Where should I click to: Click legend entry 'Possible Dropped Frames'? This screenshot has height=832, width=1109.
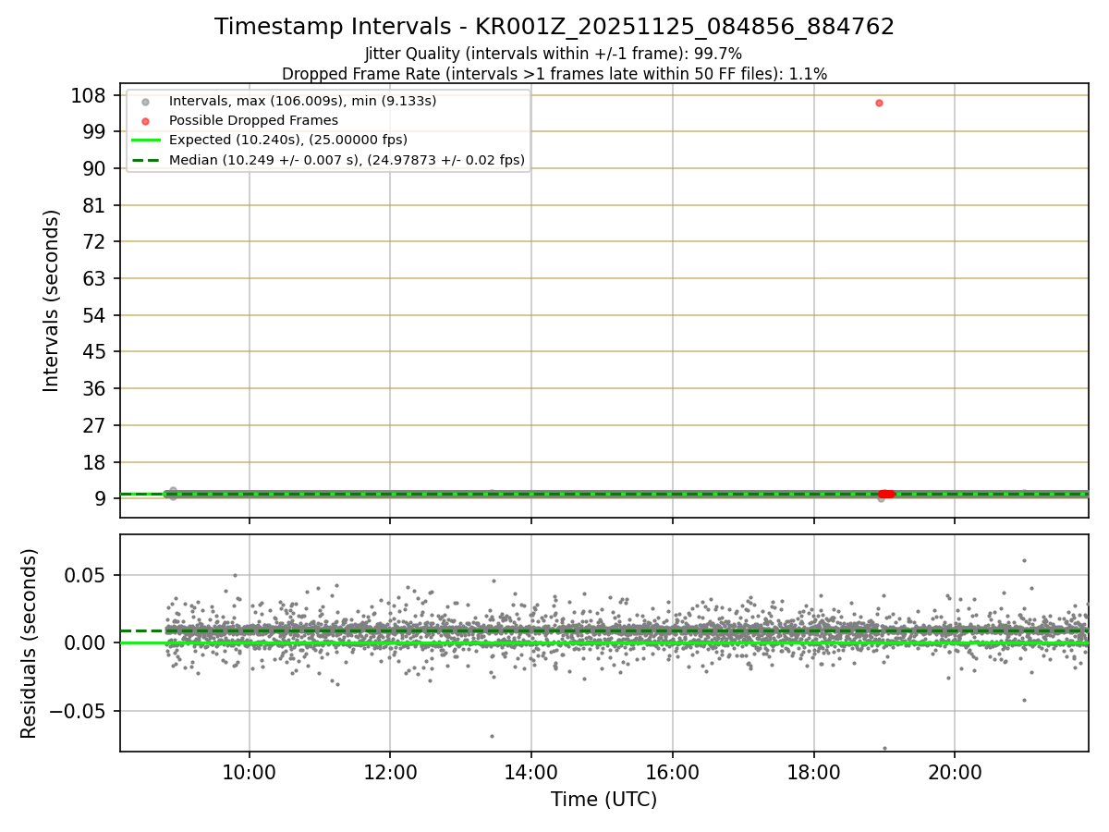253,120
